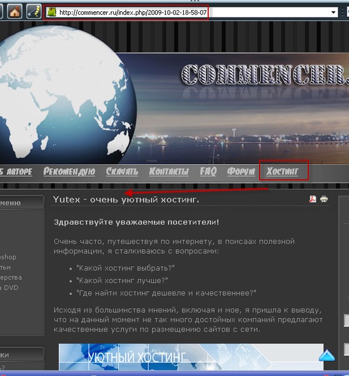Click the green site icon in address bar
The height and width of the screenshot is (376, 349).
(x=51, y=12)
